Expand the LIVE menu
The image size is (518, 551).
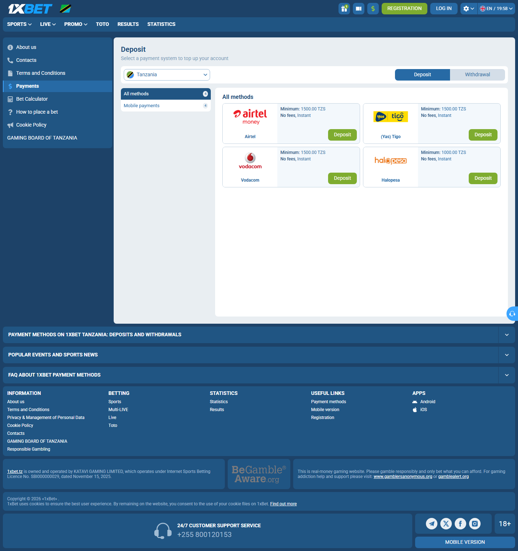point(48,24)
